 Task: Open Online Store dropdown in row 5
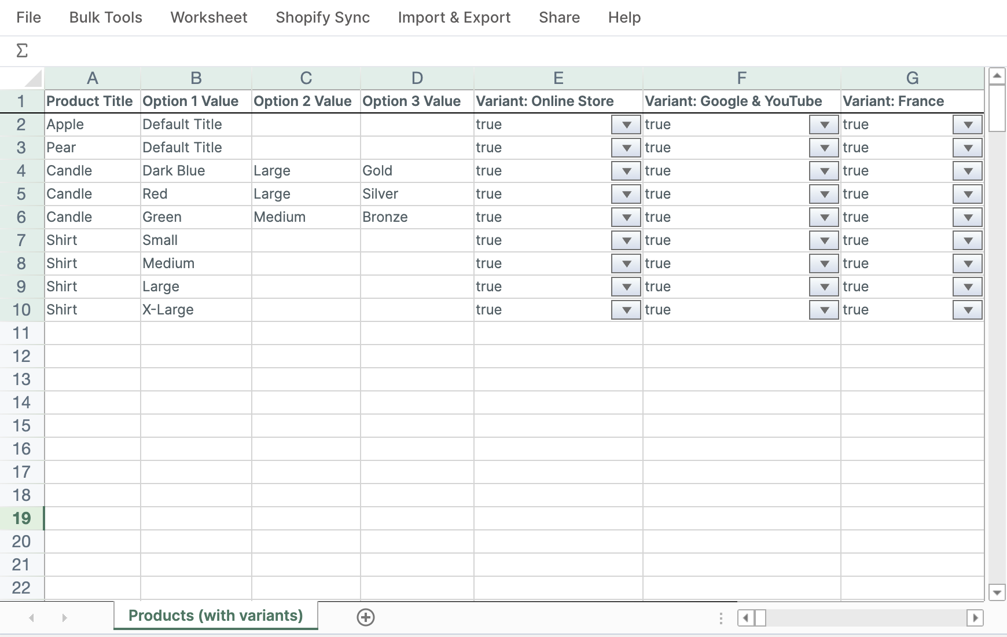point(626,194)
